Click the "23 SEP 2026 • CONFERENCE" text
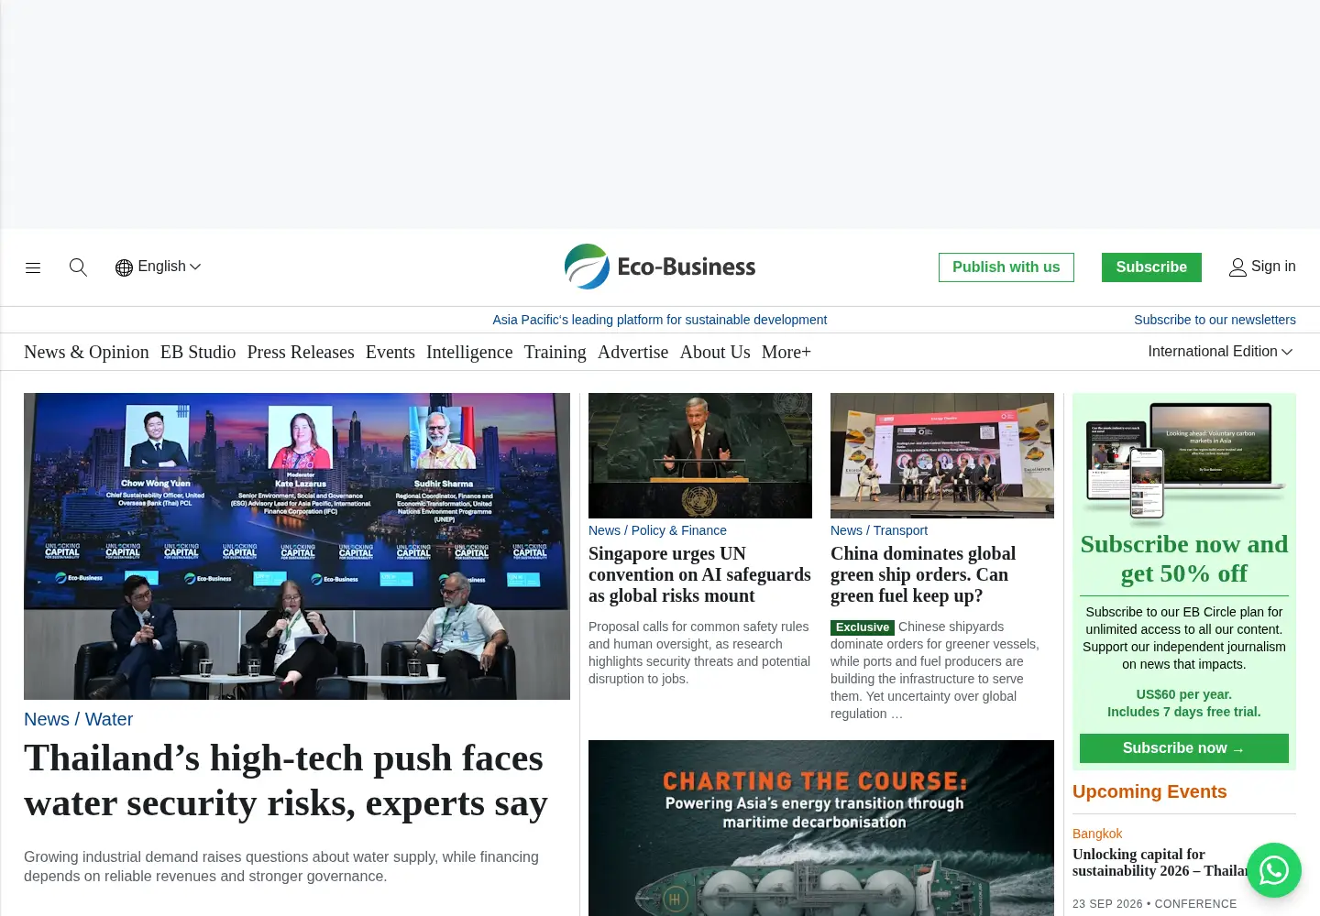 pyautogui.click(x=1155, y=904)
